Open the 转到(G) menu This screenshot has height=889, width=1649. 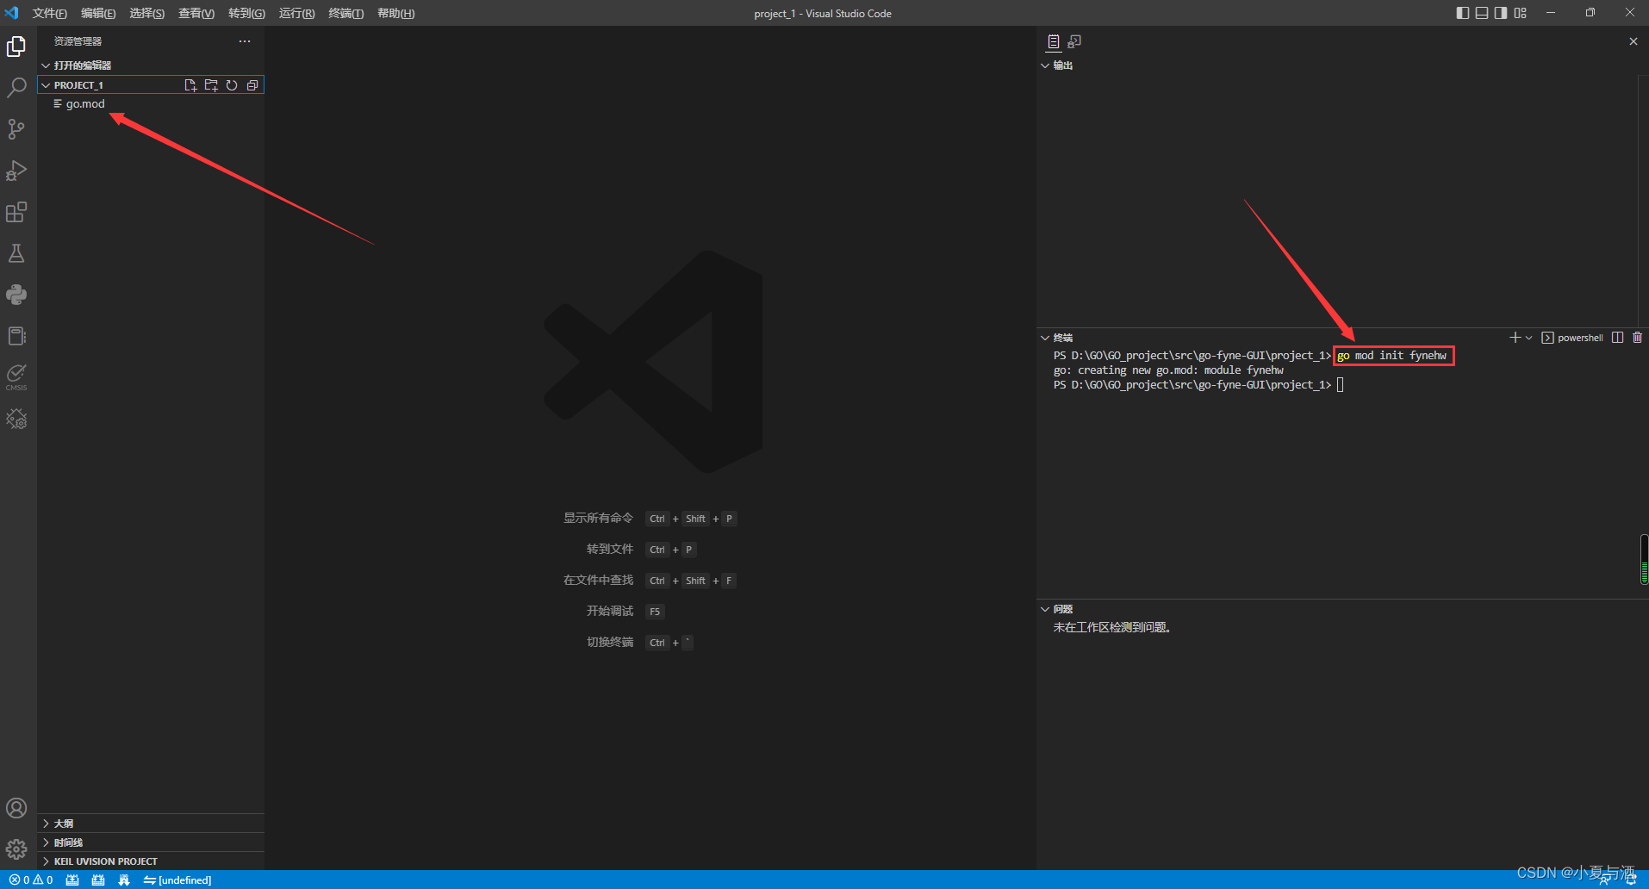pyautogui.click(x=246, y=13)
